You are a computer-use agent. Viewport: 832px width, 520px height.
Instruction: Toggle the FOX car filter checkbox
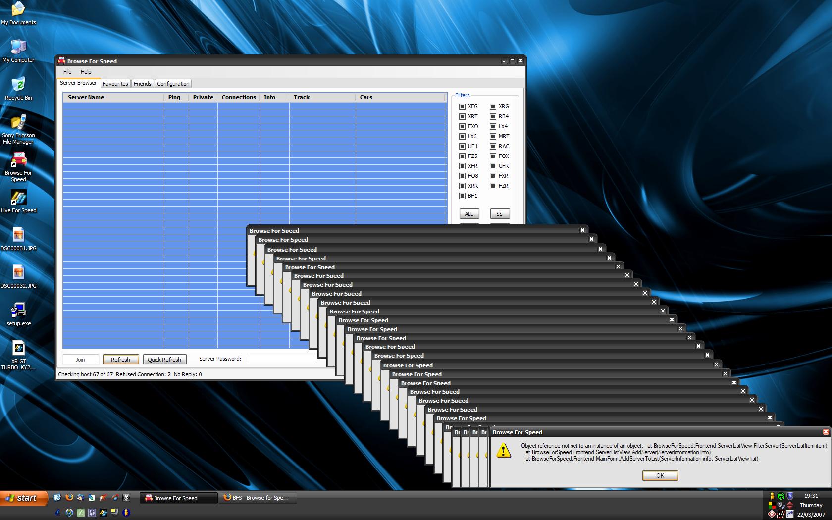[x=493, y=156]
